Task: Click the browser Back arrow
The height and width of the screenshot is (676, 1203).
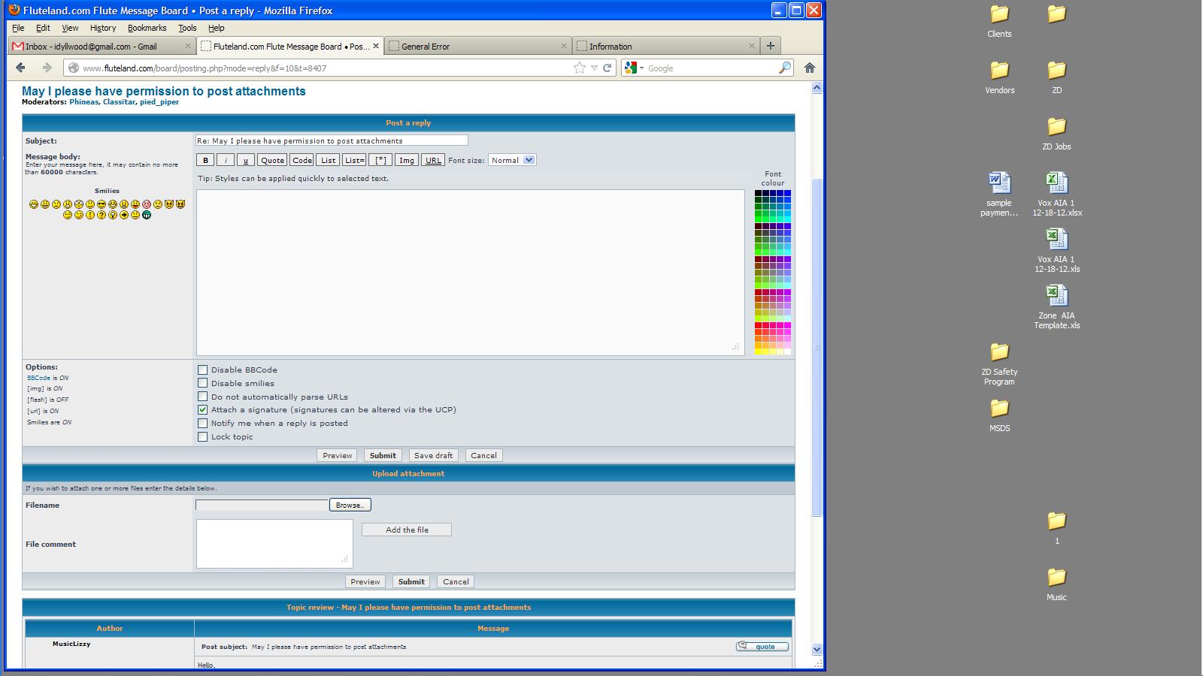Action: pyautogui.click(x=21, y=68)
